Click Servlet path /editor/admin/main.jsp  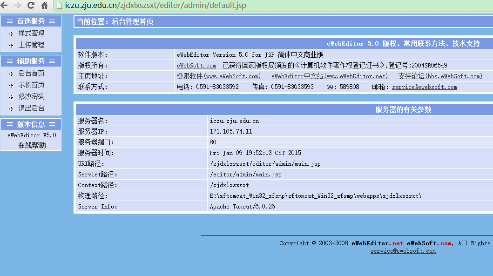click(245, 175)
